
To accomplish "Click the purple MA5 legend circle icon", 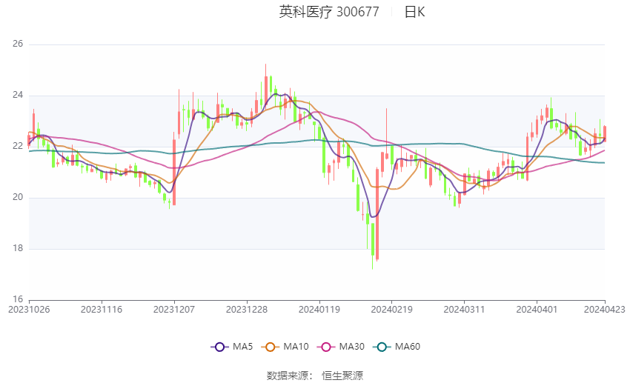I will 219,347.
